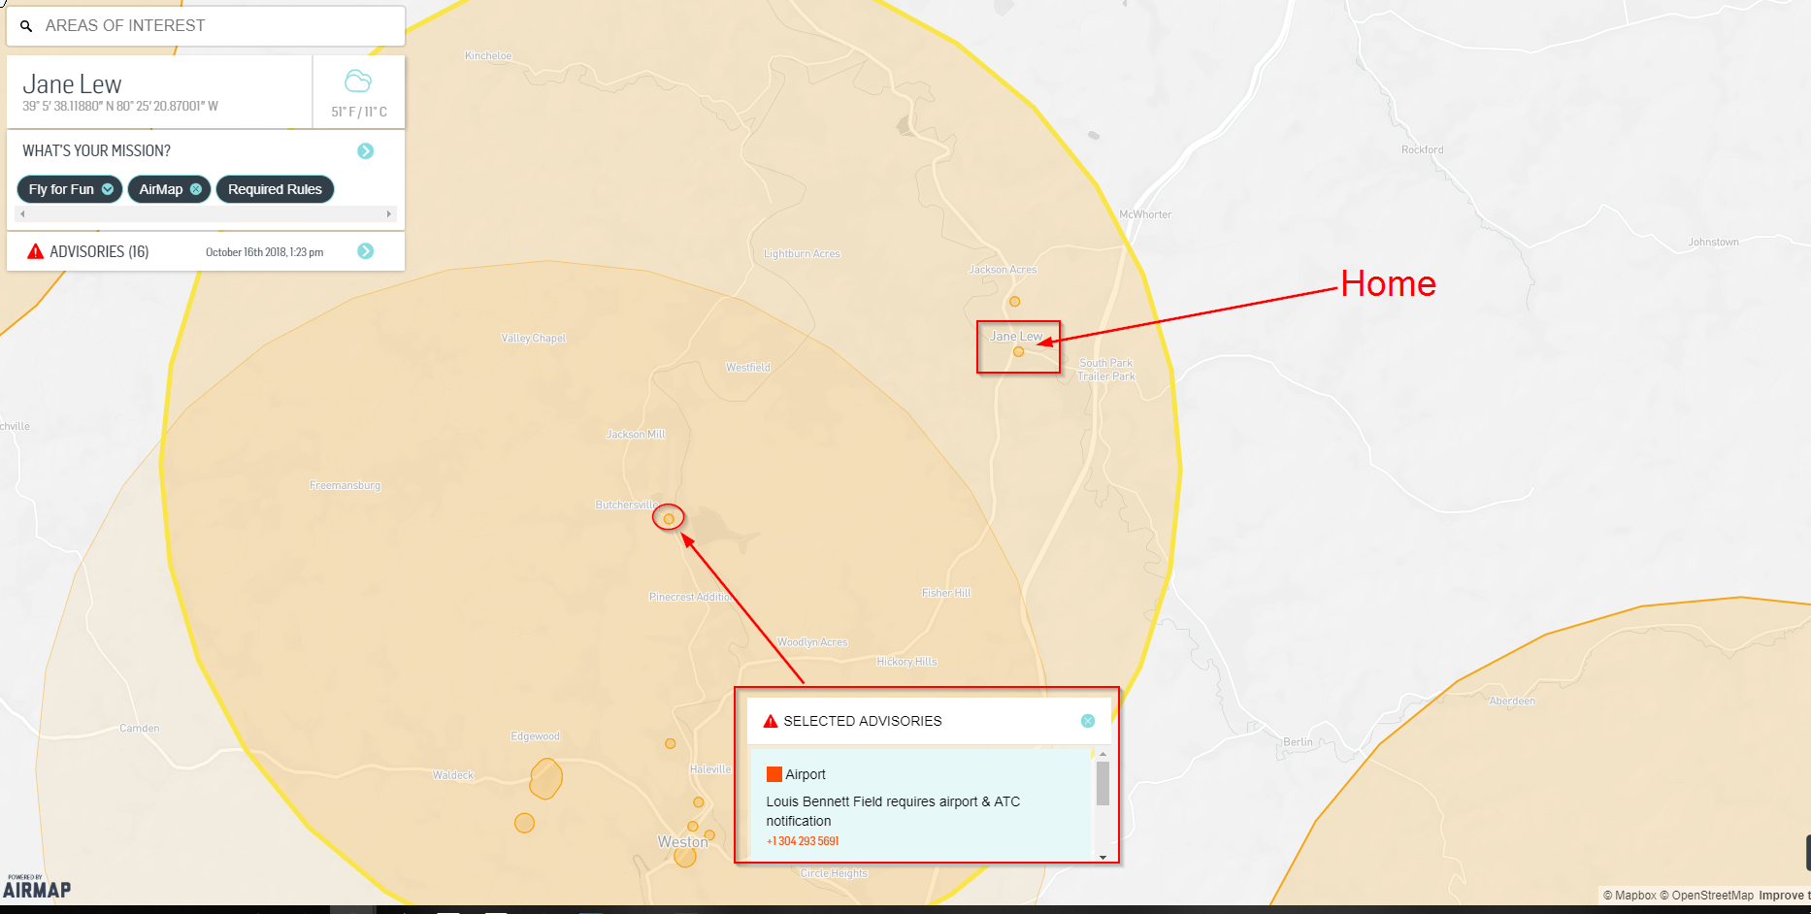Click the Berlin map label
The height and width of the screenshot is (914, 1811).
click(1298, 742)
